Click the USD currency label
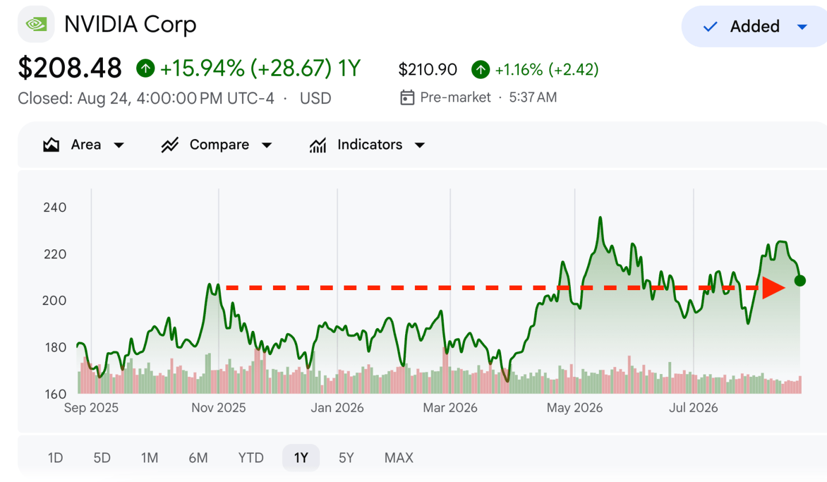This screenshot has width=827, height=482. (x=316, y=98)
